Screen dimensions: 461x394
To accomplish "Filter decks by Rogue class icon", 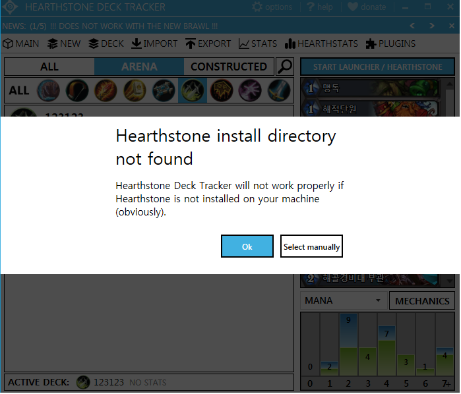I will point(193,90).
